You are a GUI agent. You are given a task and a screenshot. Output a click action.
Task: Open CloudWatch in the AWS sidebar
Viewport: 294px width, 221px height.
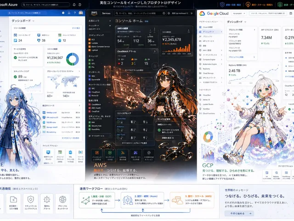(x=95, y=105)
